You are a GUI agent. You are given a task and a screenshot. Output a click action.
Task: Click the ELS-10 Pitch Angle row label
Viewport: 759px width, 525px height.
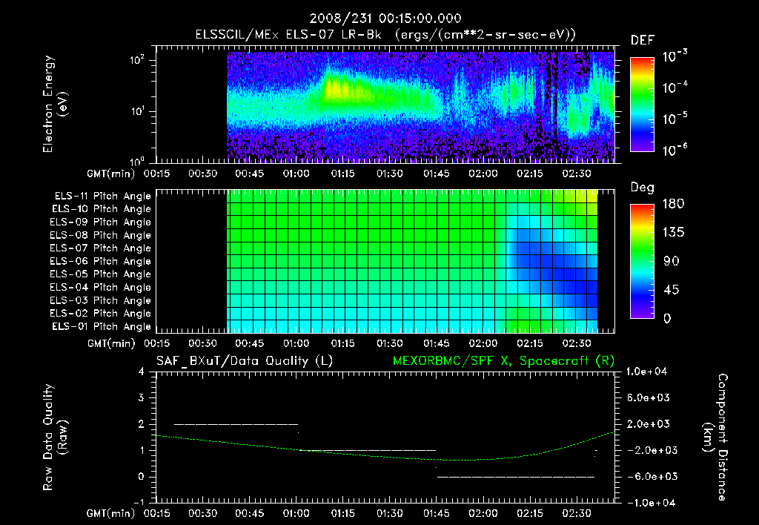coord(102,209)
